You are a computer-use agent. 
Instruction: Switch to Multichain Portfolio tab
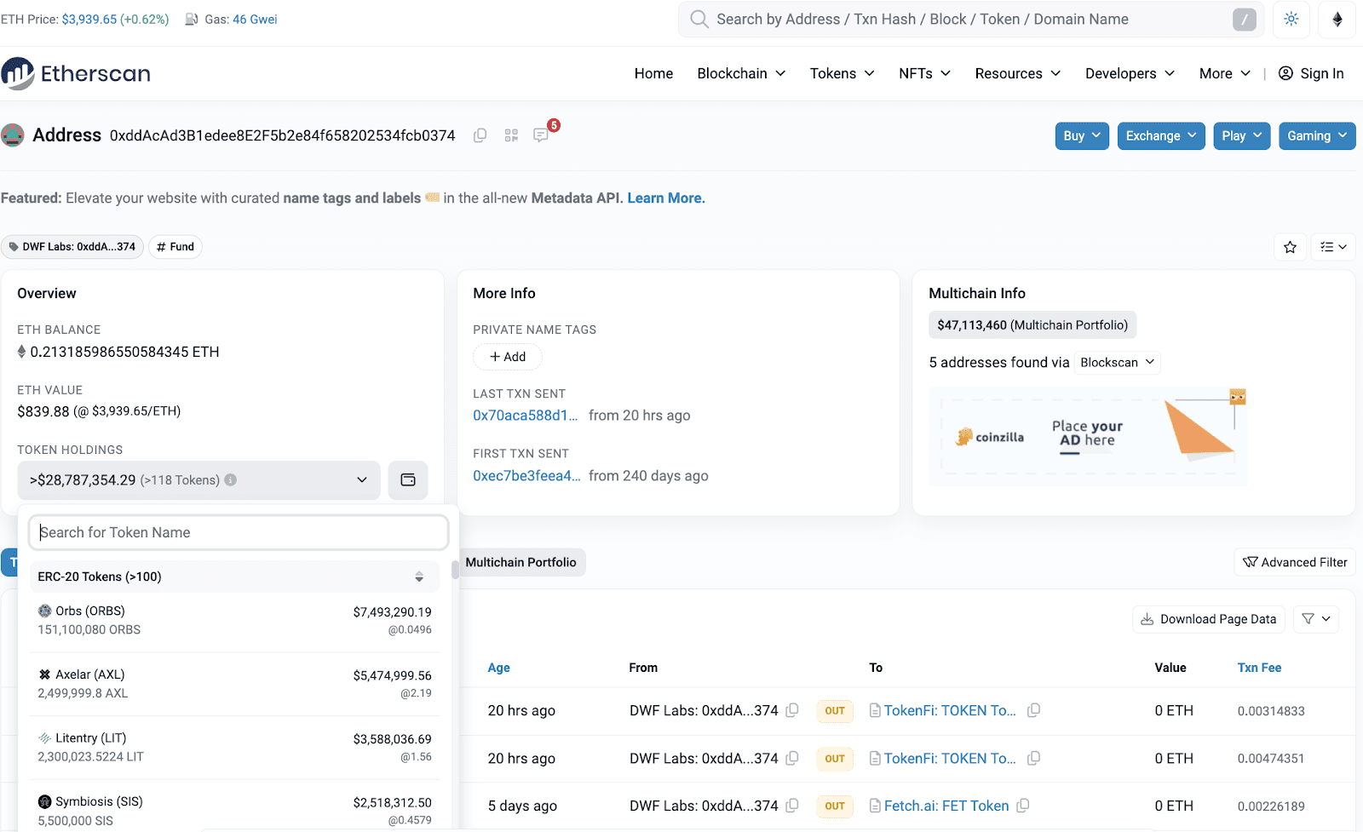click(521, 562)
